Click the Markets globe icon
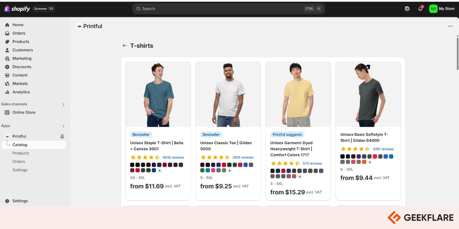The image size is (459, 229). (7, 84)
